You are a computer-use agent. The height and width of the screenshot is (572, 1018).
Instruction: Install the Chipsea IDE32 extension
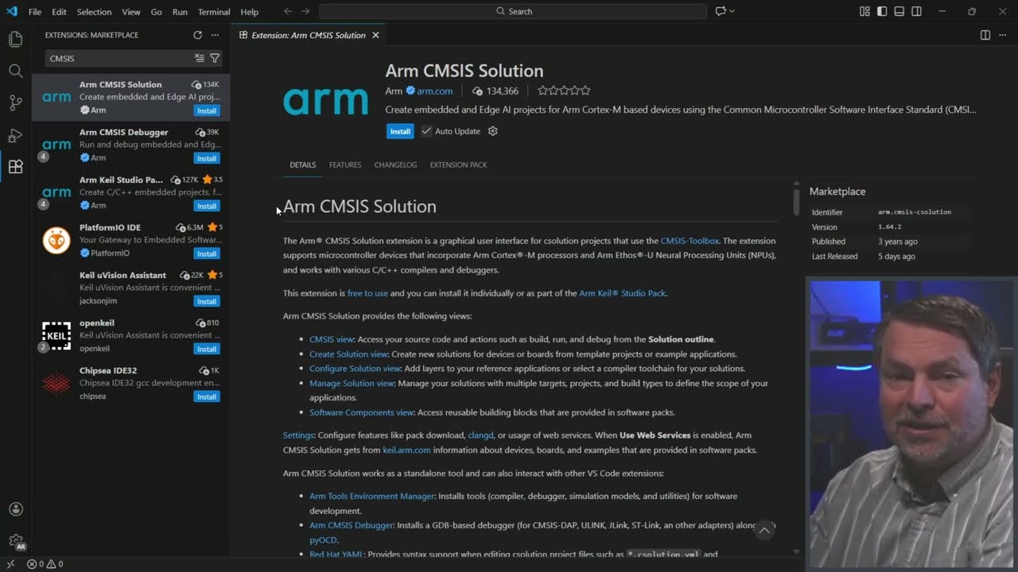tap(207, 396)
